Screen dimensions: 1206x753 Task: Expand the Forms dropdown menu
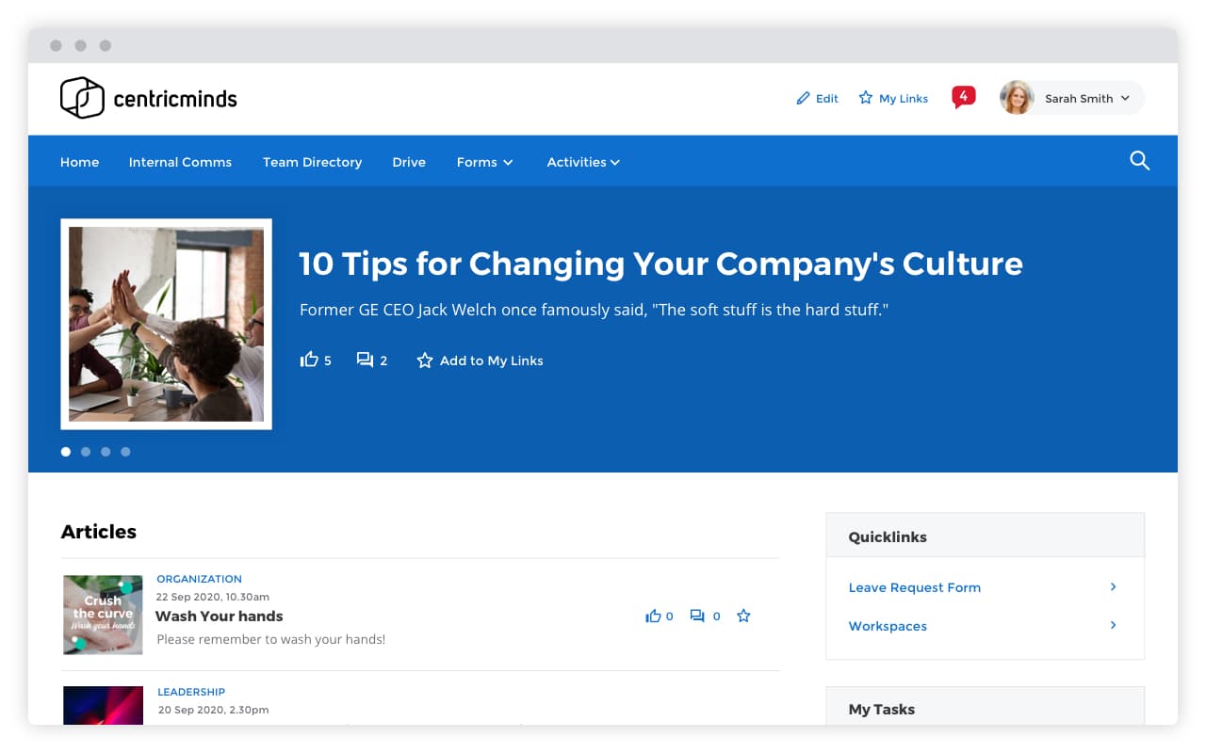pos(484,162)
